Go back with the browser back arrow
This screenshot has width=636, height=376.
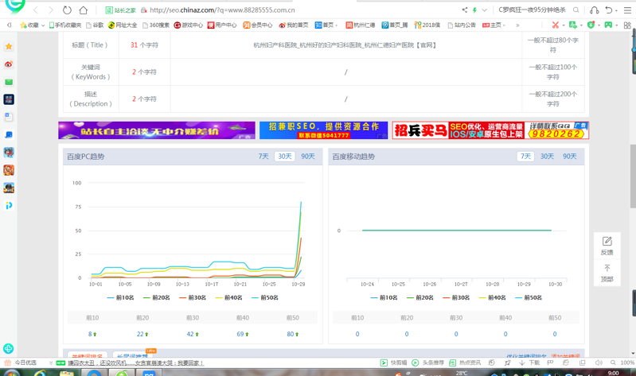click(36, 10)
